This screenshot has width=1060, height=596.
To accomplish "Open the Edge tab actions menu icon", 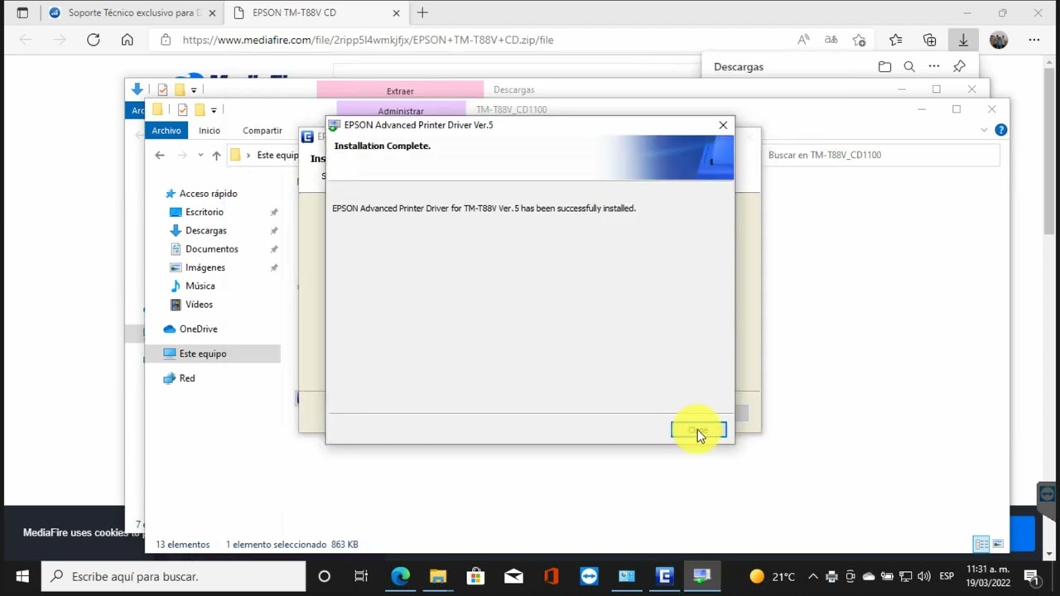I will [x=22, y=13].
